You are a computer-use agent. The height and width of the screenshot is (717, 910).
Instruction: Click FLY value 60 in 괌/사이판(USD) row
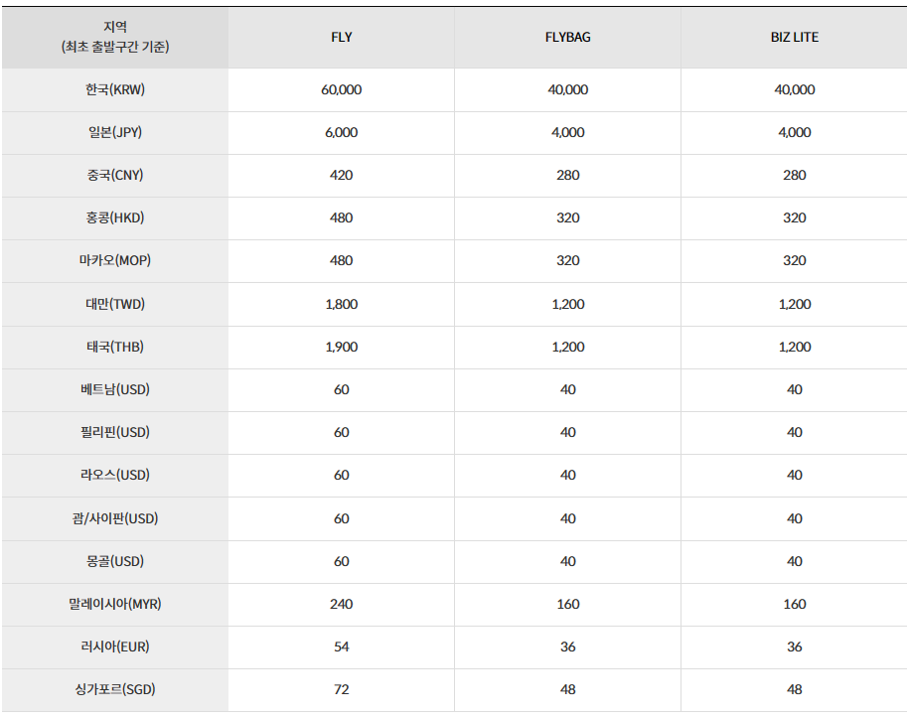tap(342, 518)
